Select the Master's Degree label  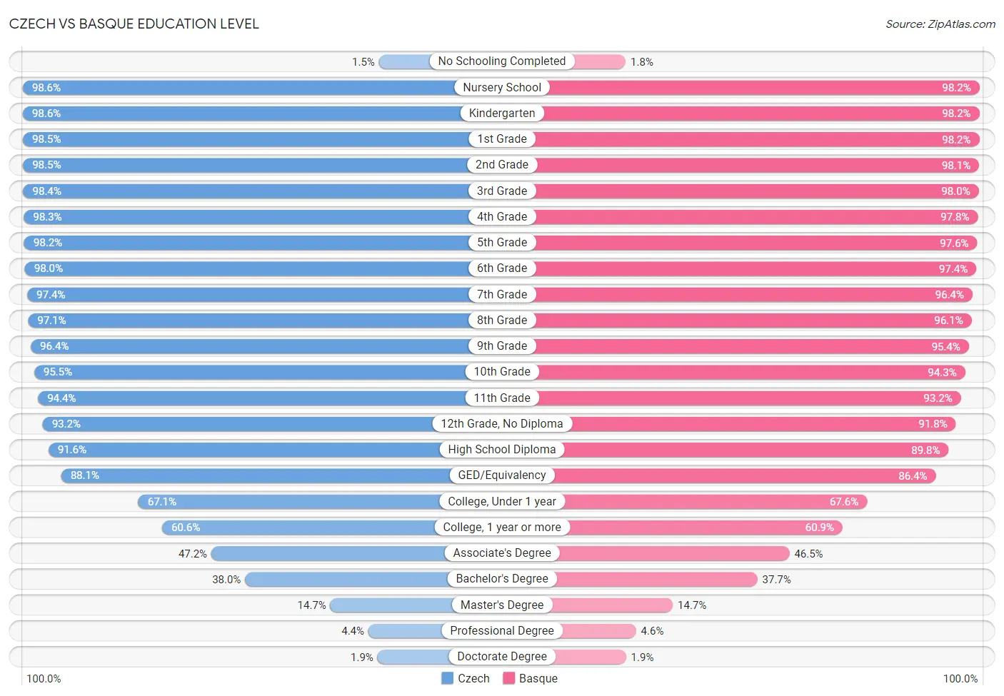tap(502, 605)
